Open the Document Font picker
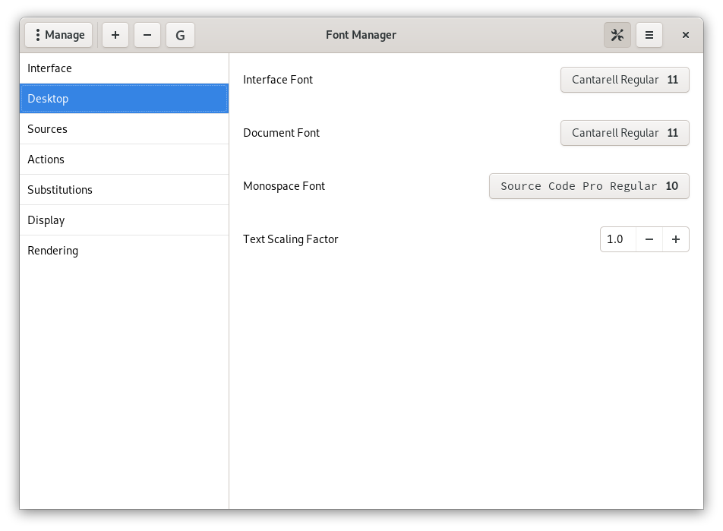Image resolution: width=723 pixels, height=531 pixels. point(624,133)
